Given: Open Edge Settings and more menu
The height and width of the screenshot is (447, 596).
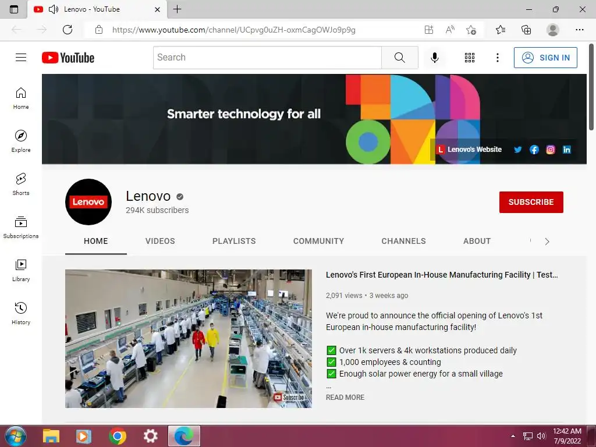Looking at the screenshot, I should click(579, 30).
